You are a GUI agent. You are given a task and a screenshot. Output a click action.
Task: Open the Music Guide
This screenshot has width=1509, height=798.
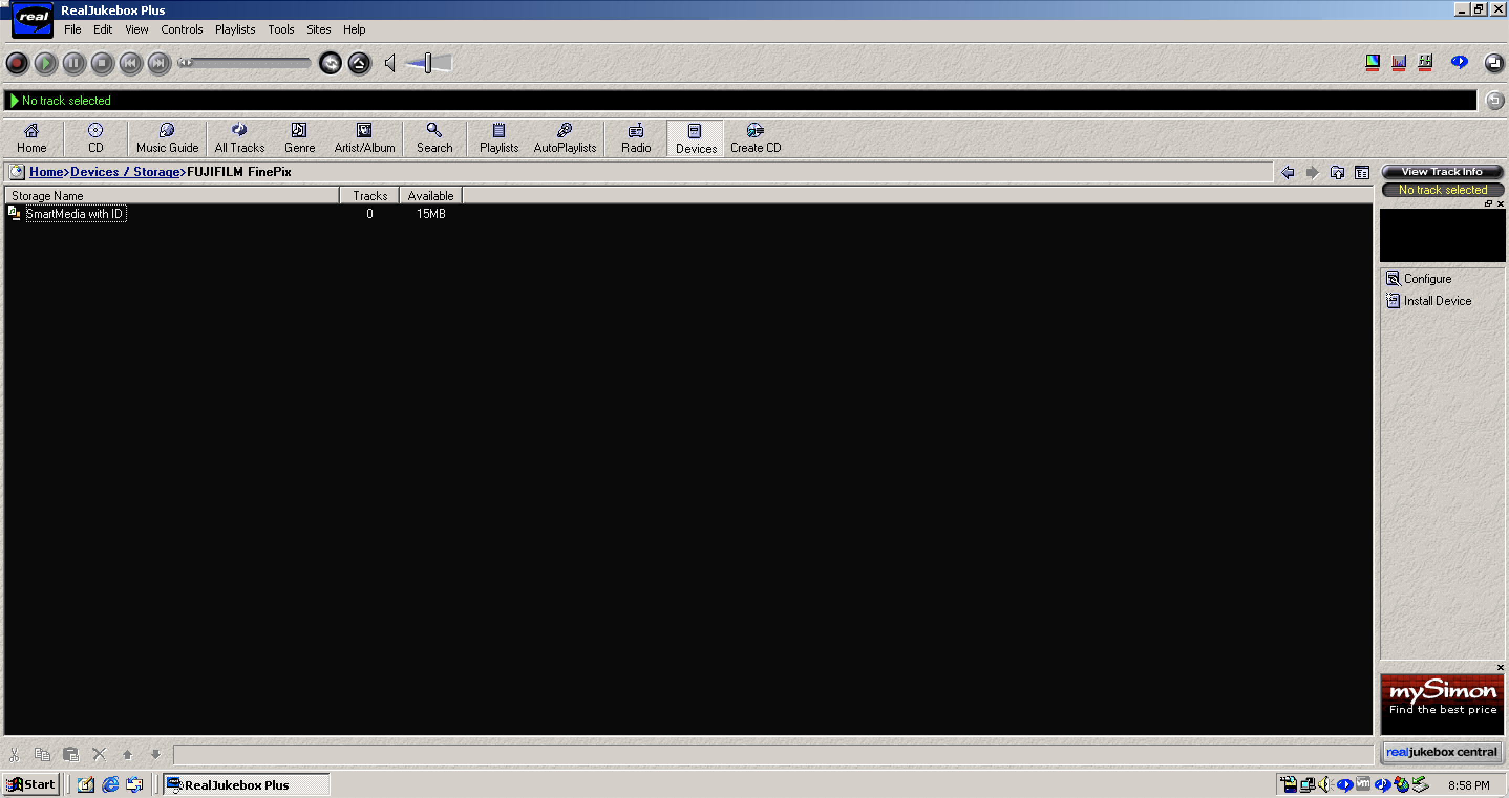click(x=167, y=139)
